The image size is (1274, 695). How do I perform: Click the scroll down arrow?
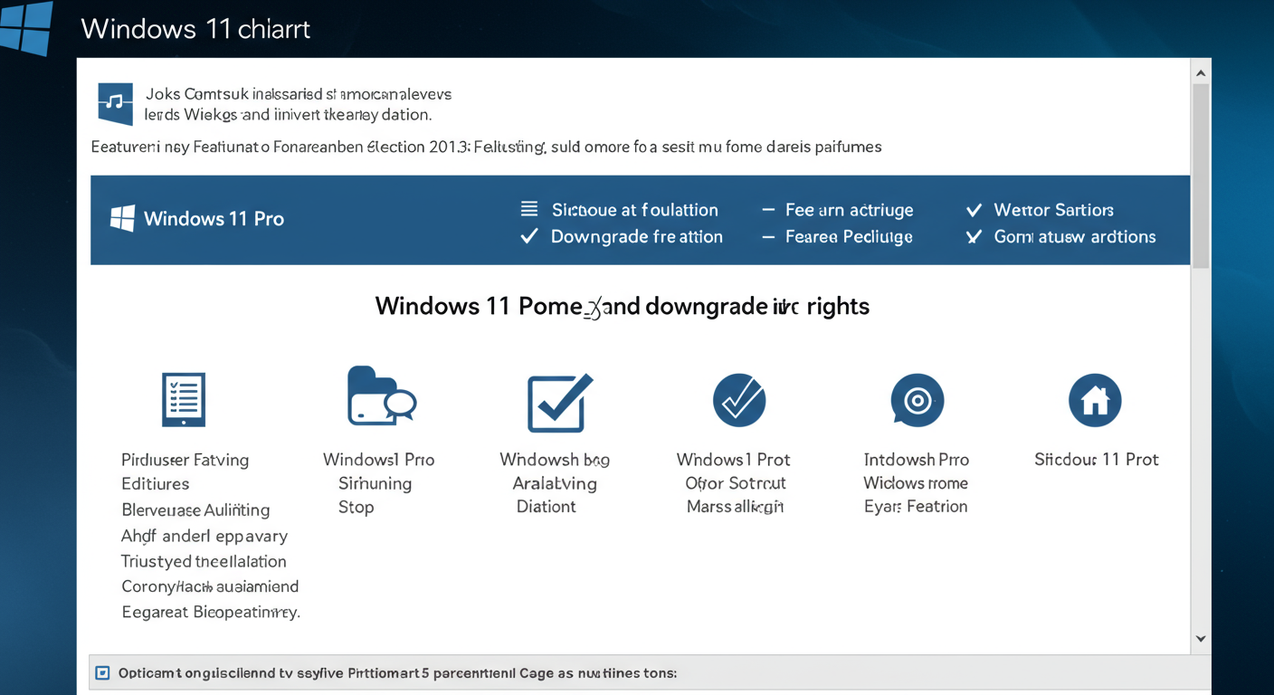tap(1201, 639)
